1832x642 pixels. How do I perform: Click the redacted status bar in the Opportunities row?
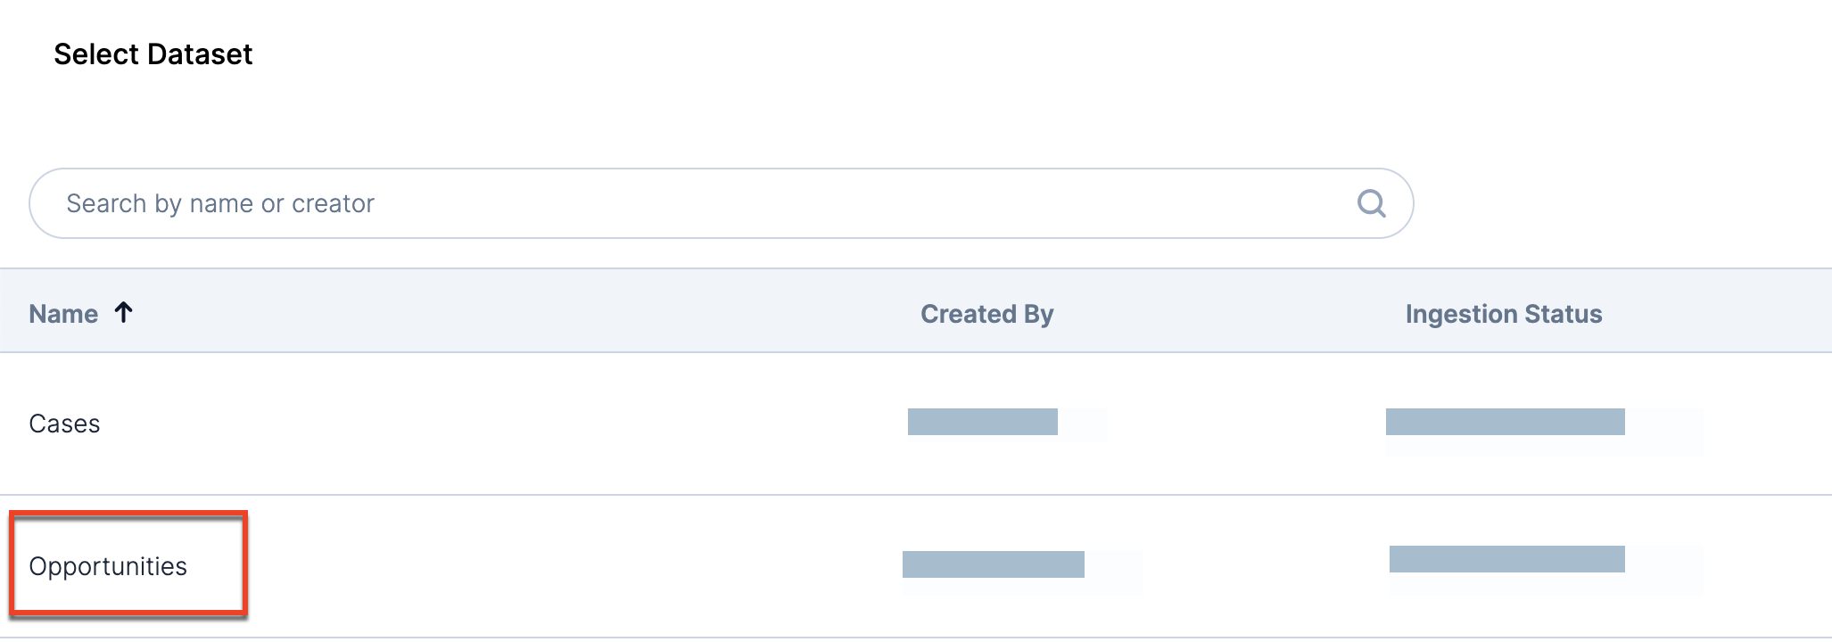tap(1506, 559)
